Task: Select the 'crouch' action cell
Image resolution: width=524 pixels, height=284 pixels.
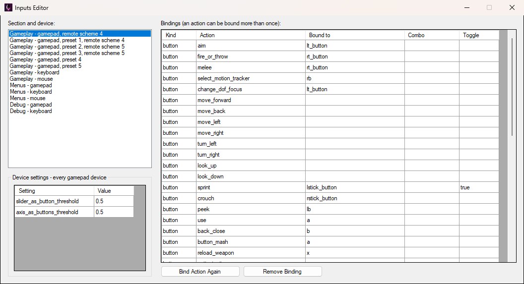Action: [x=251, y=198]
